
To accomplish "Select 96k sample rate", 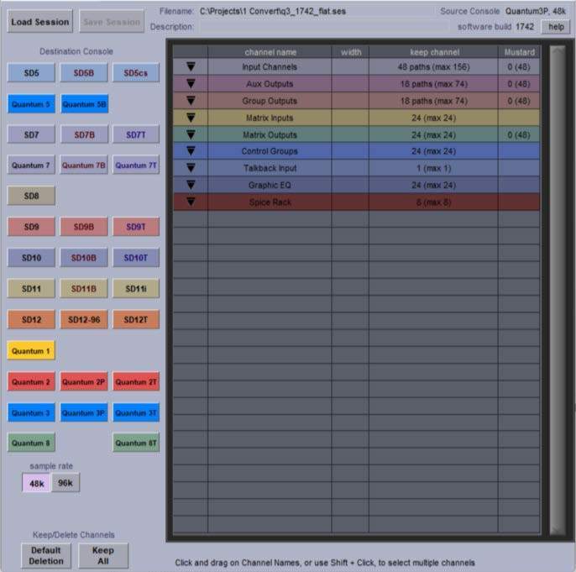I will pos(65,483).
